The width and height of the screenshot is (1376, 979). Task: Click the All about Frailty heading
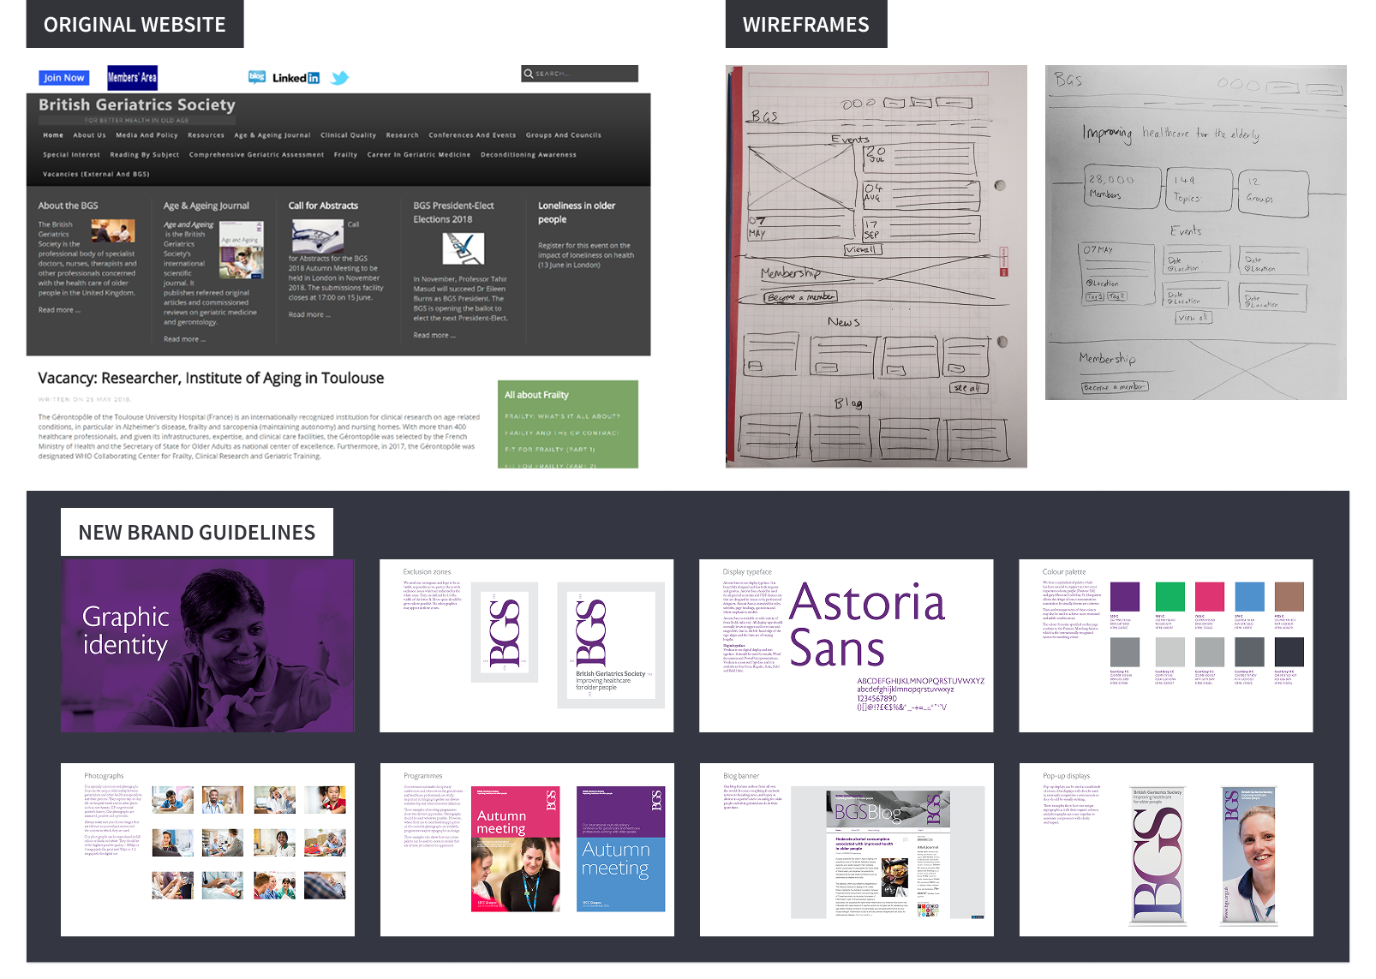coord(536,395)
